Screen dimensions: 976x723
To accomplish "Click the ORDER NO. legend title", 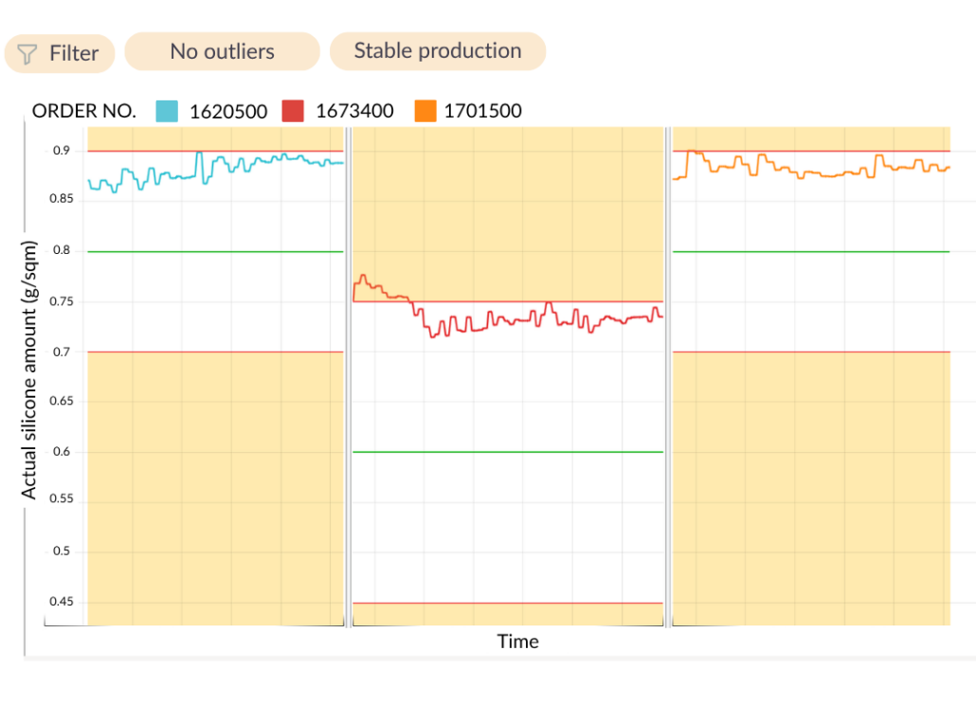I will (84, 111).
